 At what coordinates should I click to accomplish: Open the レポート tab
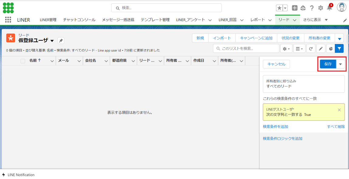[x=257, y=20]
